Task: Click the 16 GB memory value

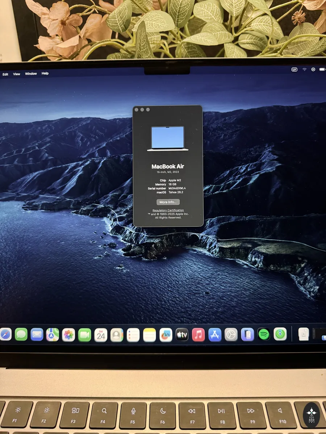Action: (172, 184)
